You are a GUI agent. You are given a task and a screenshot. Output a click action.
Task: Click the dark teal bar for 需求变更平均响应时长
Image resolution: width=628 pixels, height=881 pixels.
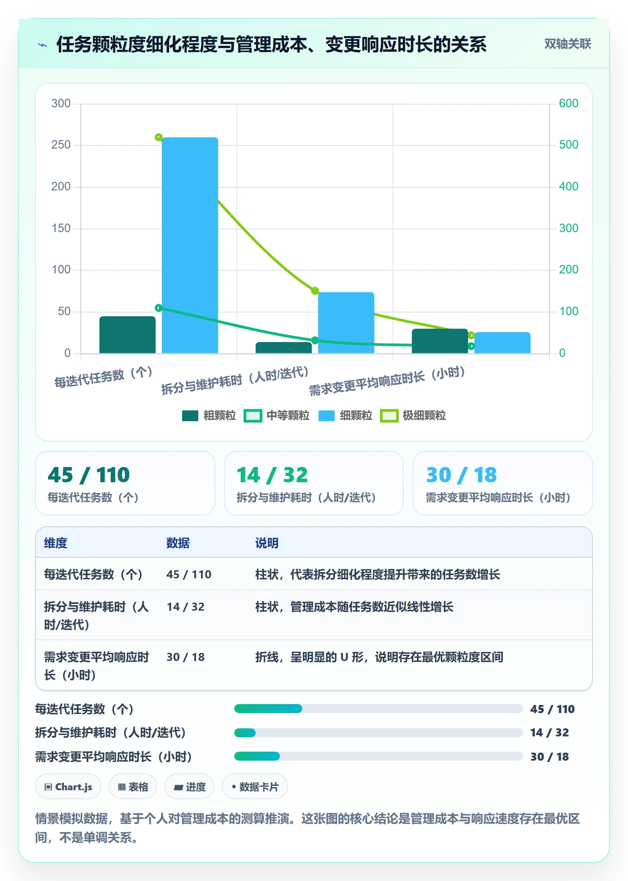440,341
